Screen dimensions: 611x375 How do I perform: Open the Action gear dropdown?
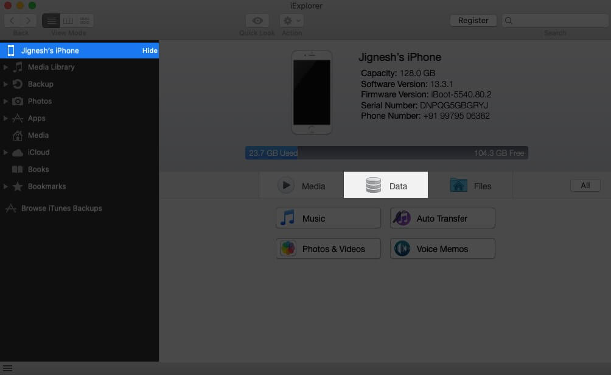(x=292, y=21)
